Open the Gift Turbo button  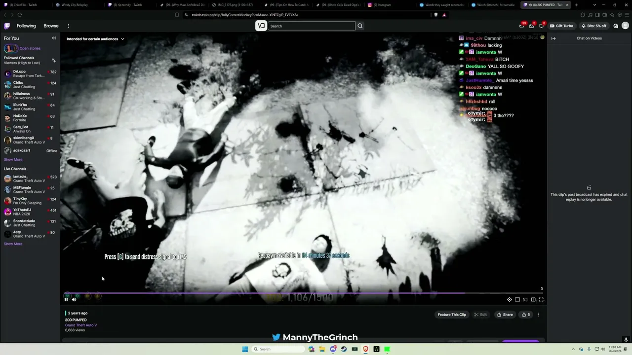pyautogui.click(x=562, y=26)
